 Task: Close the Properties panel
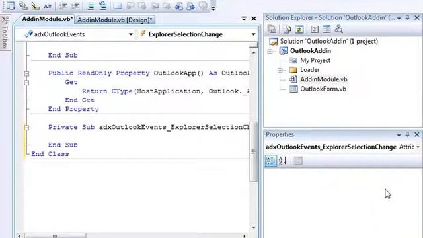[417, 134]
